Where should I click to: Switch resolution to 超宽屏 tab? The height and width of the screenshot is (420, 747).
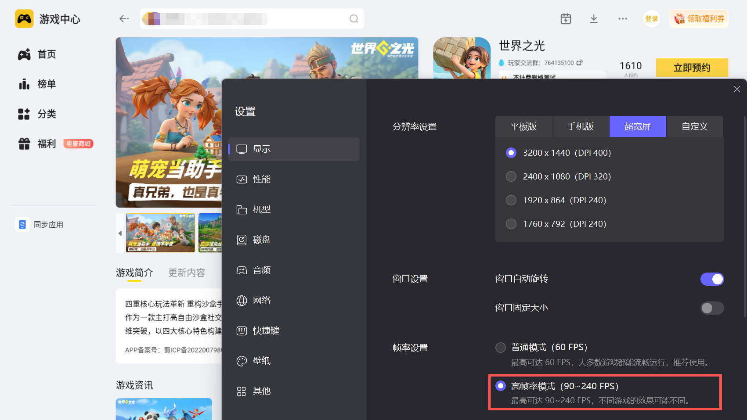click(638, 126)
